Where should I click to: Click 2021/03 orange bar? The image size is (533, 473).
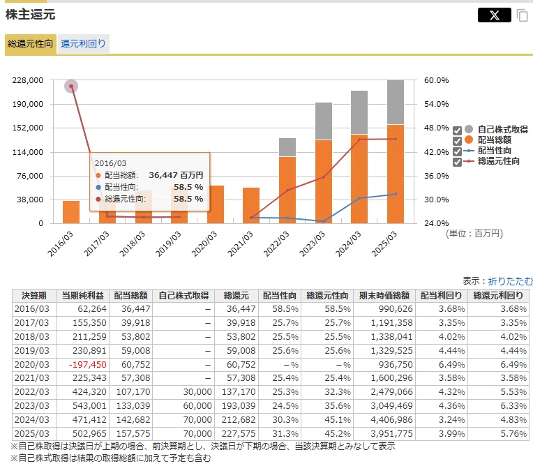(x=251, y=205)
